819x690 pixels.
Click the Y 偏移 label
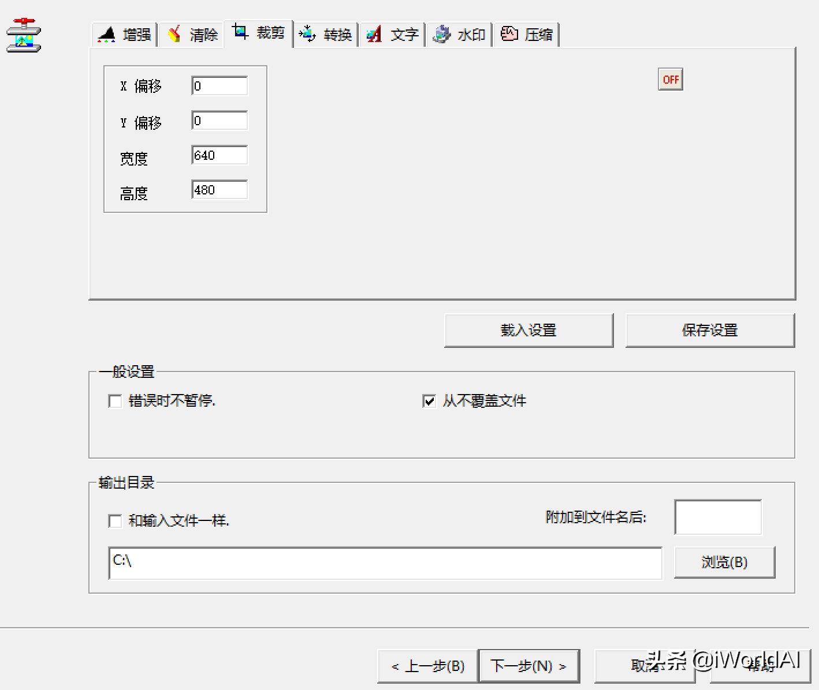point(141,123)
